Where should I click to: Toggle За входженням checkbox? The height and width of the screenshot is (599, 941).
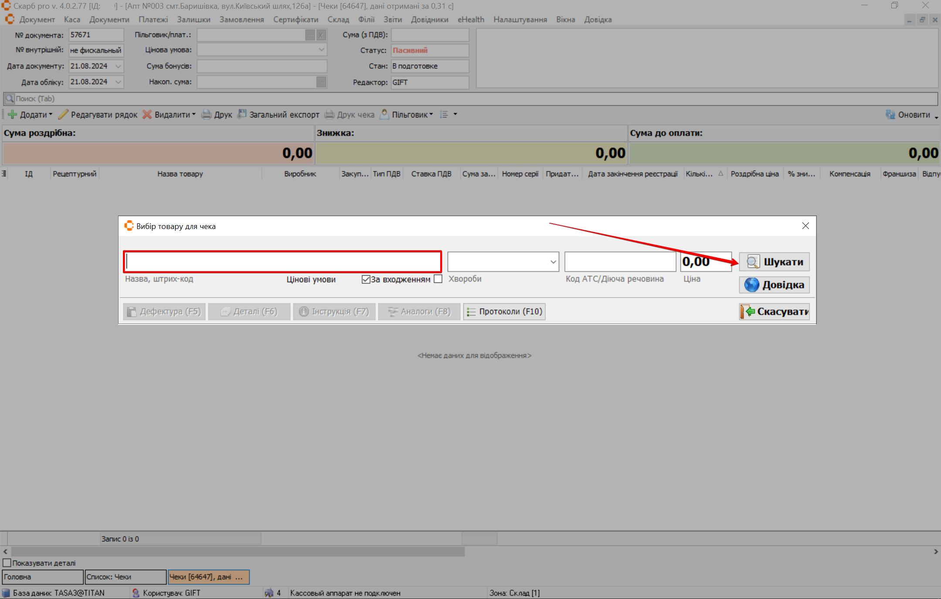tap(366, 279)
